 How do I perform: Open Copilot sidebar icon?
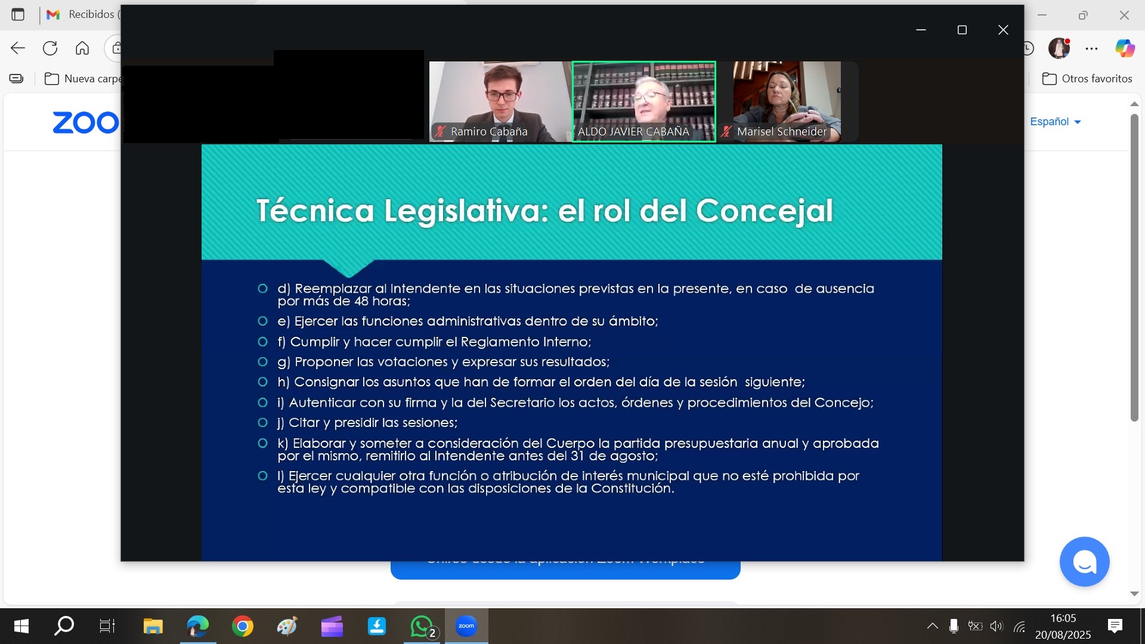pyautogui.click(x=1125, y=48)
